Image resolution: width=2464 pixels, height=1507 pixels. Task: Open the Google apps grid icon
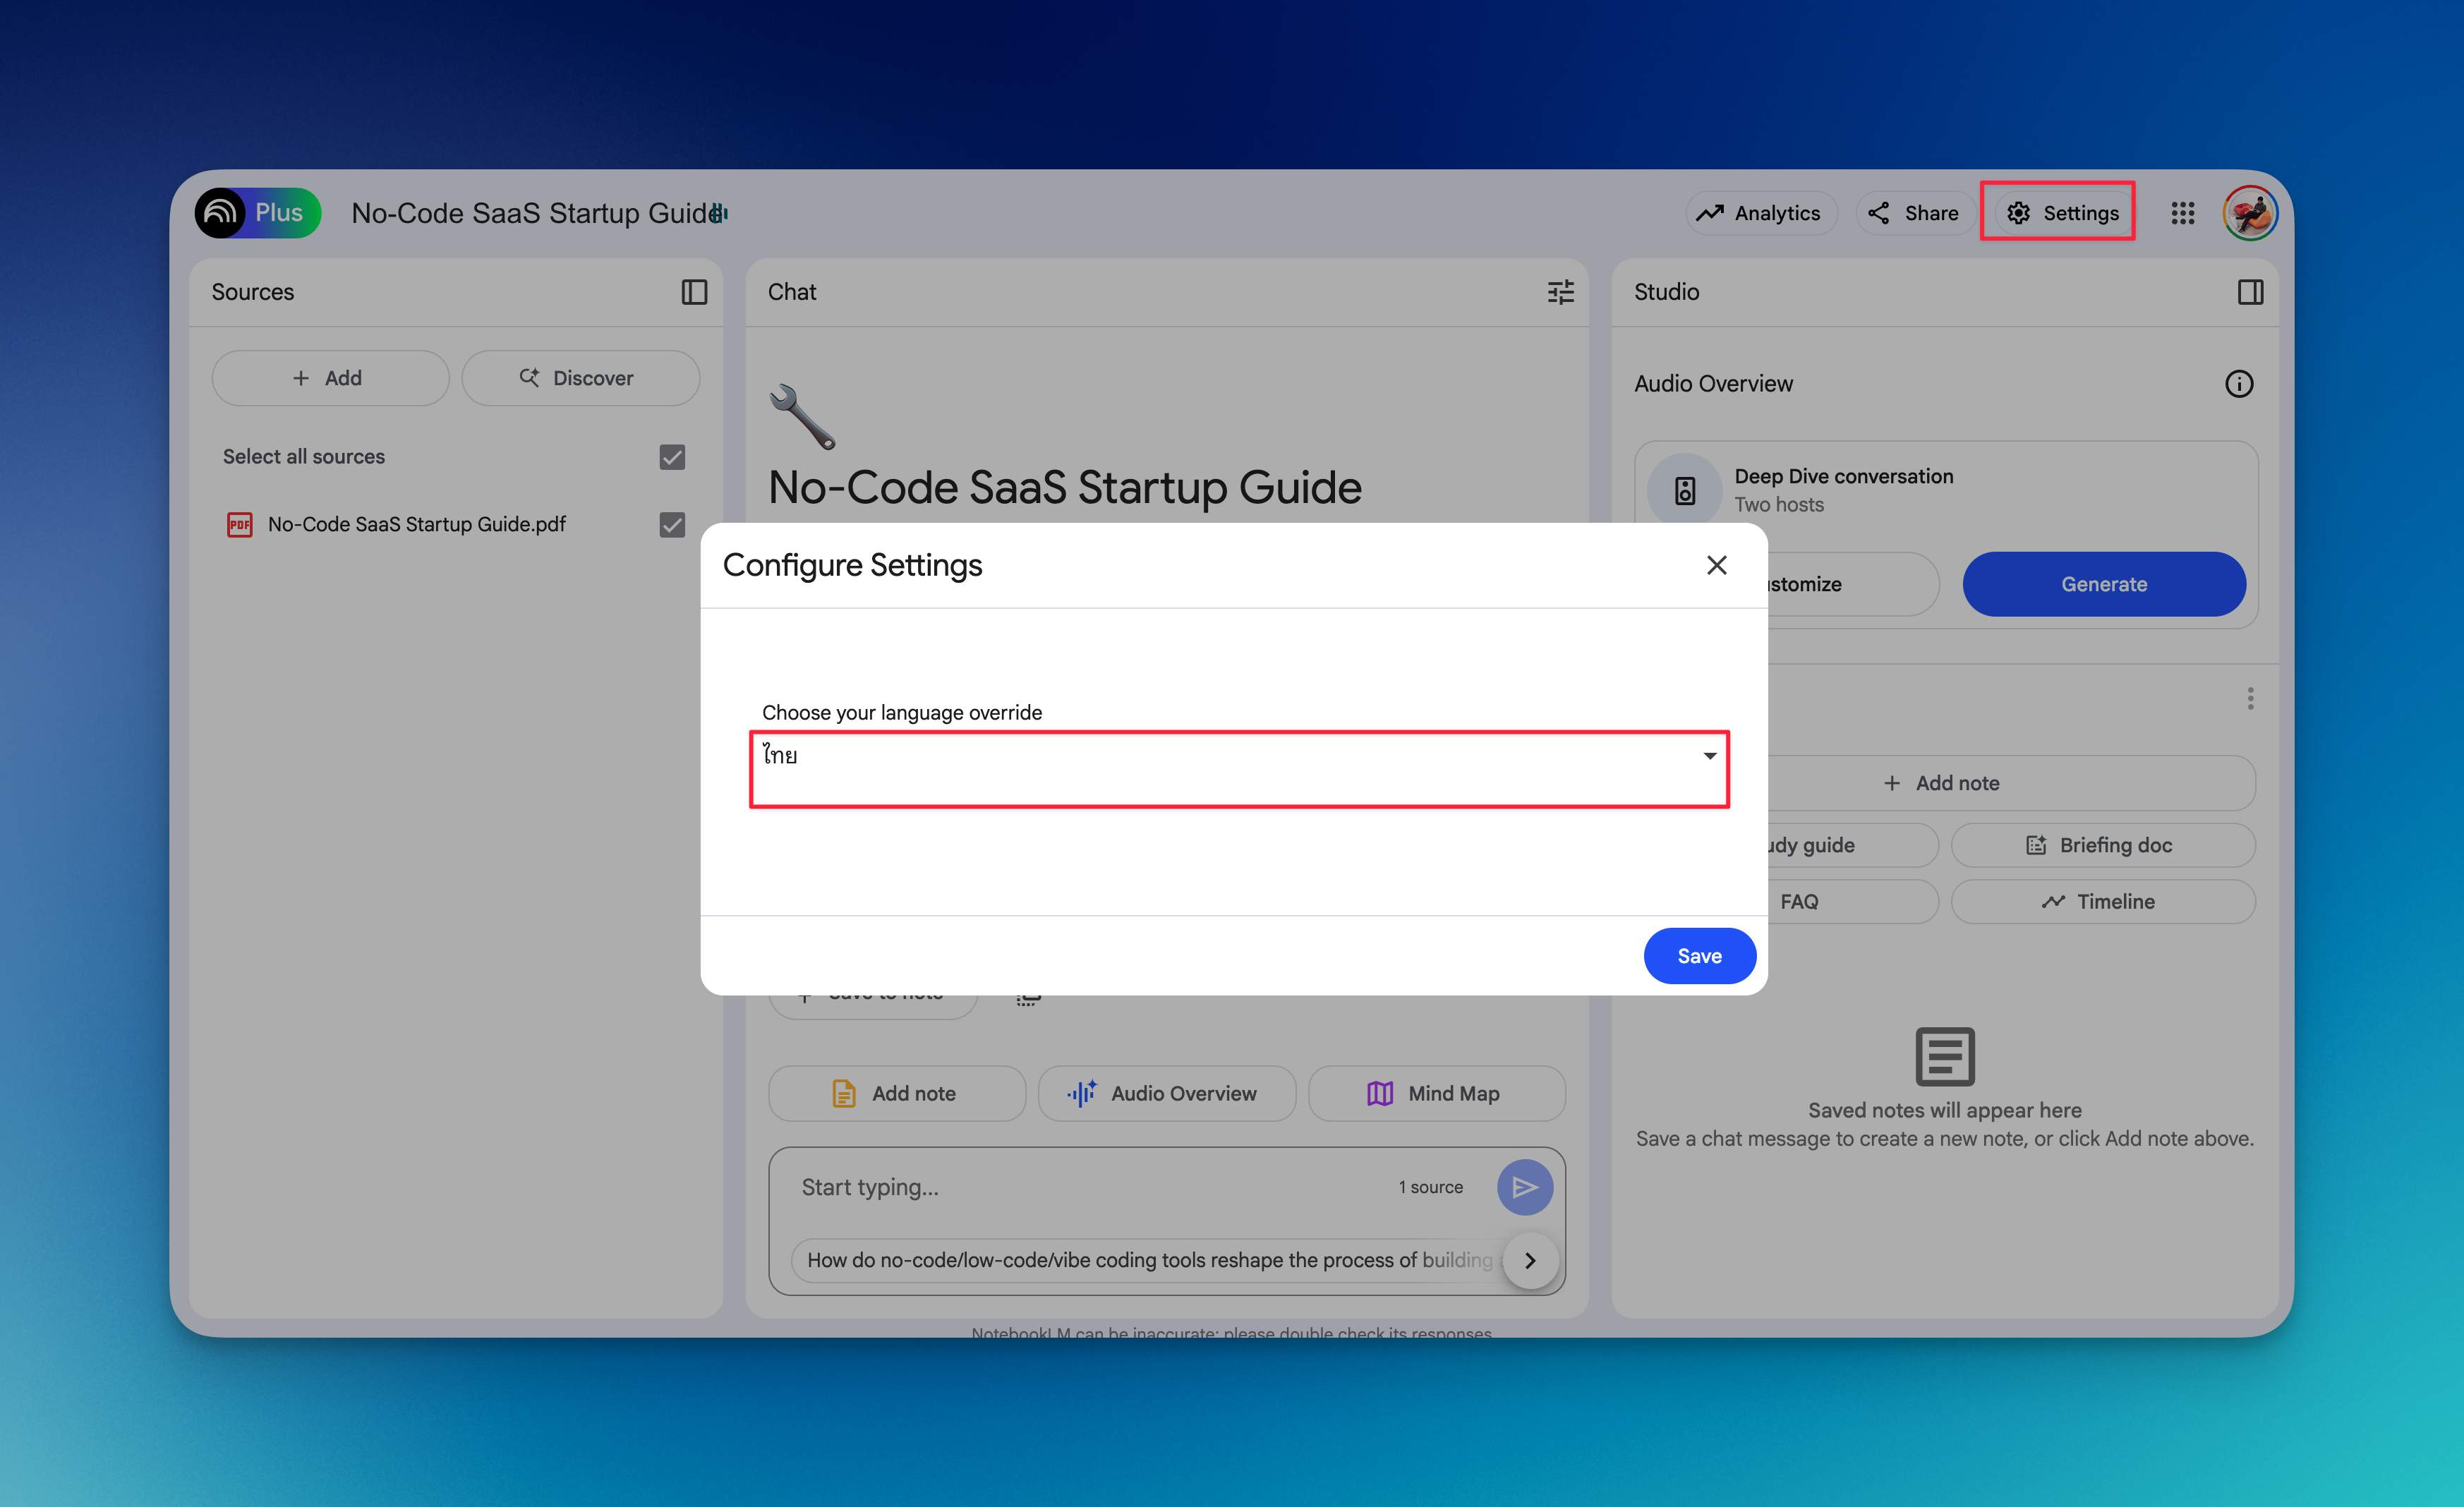click(x=2182, y=213)
